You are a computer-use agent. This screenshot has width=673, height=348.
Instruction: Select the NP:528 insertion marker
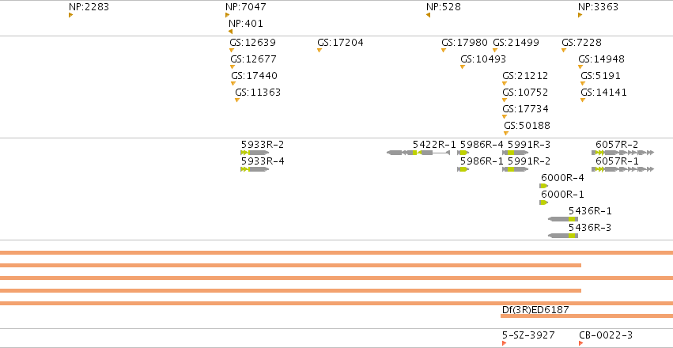point(428,15)
